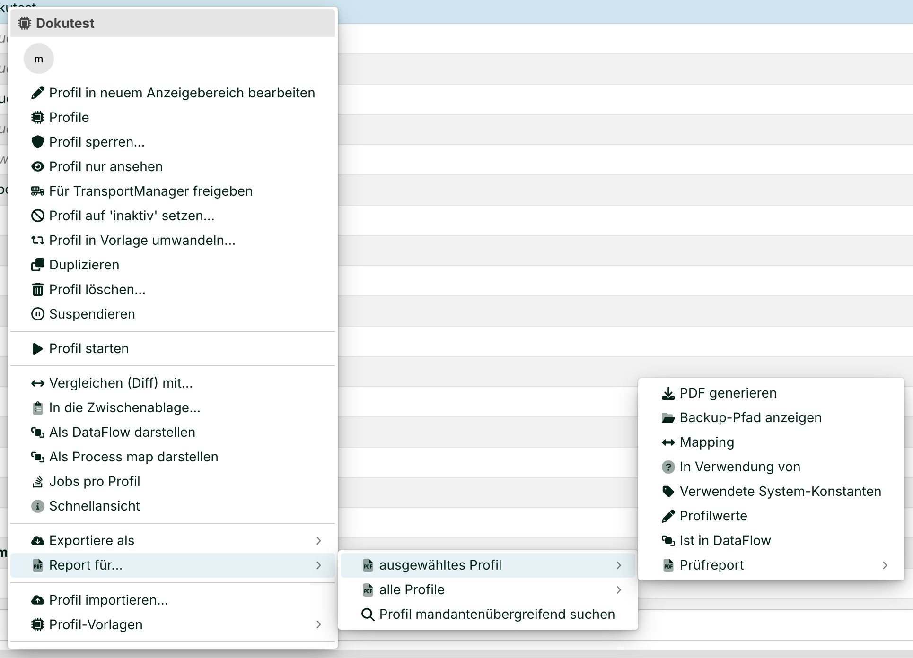Expand the 'Report für...' submenu chevron

coord(319,565)
